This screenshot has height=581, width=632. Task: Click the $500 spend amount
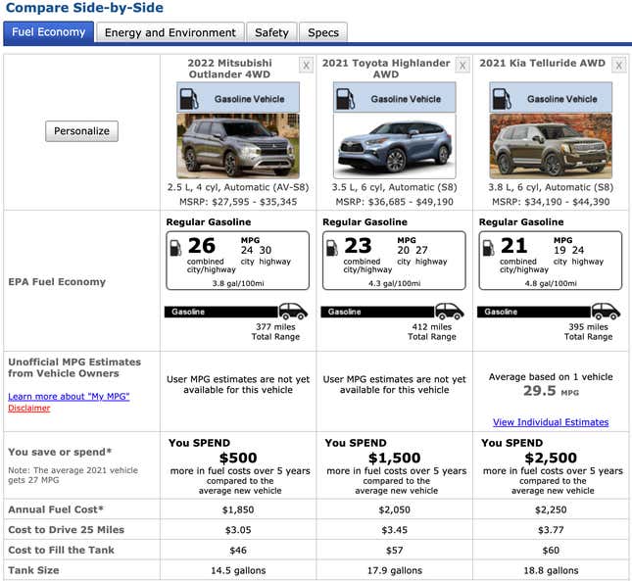[238, 458]
